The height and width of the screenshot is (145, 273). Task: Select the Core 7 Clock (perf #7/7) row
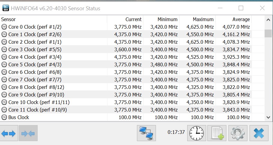click(126, 80)
